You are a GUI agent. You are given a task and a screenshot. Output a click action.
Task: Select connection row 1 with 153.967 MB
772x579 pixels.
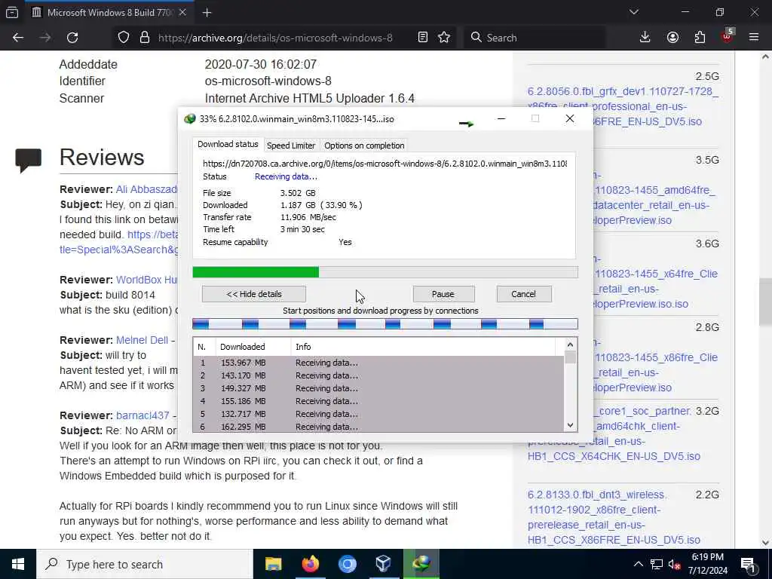coord(378,363)
